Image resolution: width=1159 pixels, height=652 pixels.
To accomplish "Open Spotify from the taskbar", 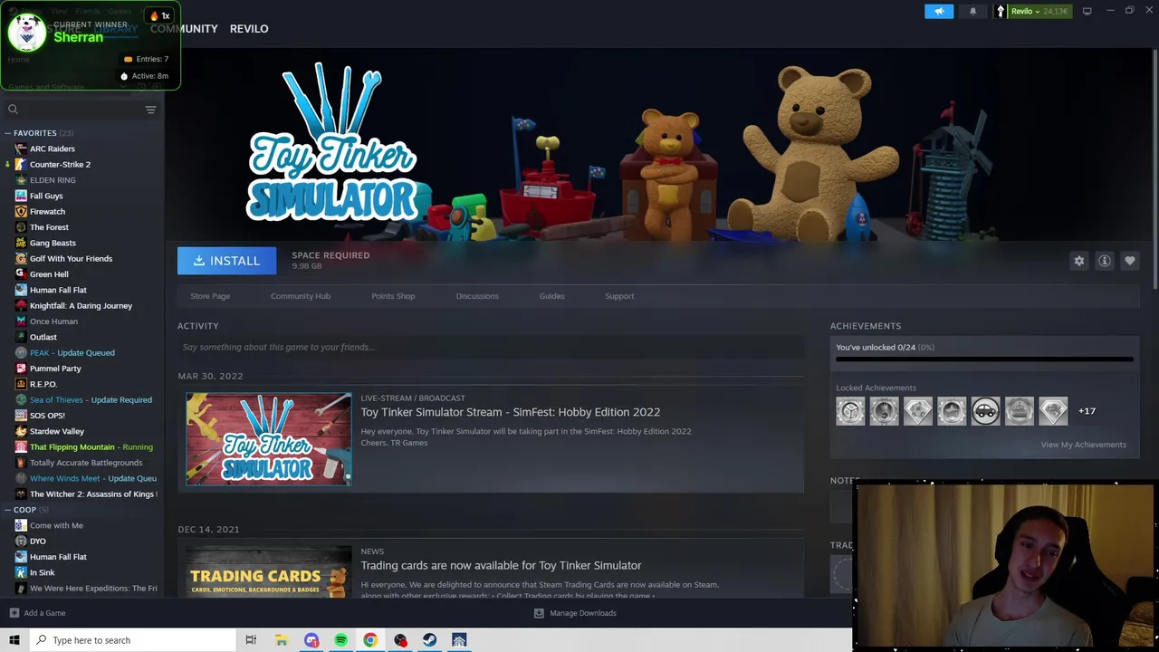I will pos(340,640).
